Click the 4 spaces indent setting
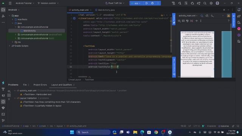The image size is (242, 136). tap(211, 126)
